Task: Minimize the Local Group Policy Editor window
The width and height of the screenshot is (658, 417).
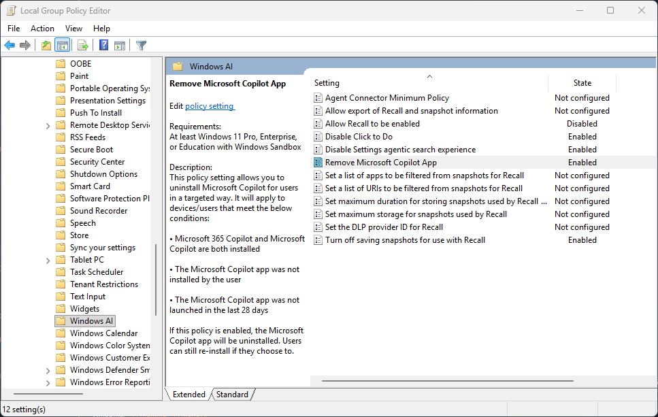Action: point(580,10)
